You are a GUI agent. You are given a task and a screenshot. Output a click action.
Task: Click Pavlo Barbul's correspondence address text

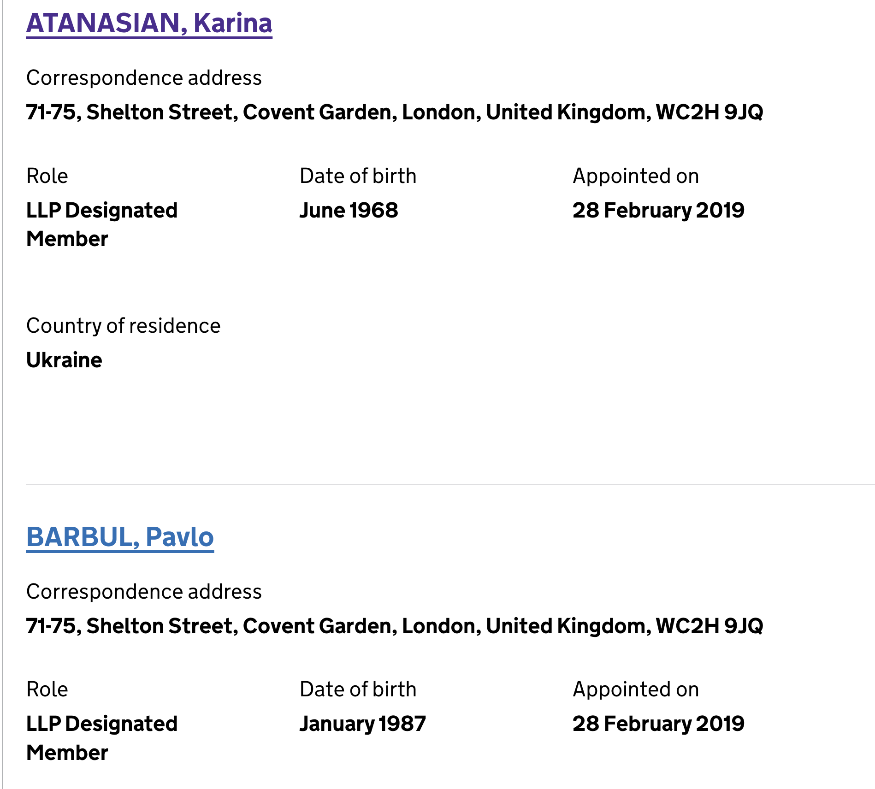(x=394, y=626)
